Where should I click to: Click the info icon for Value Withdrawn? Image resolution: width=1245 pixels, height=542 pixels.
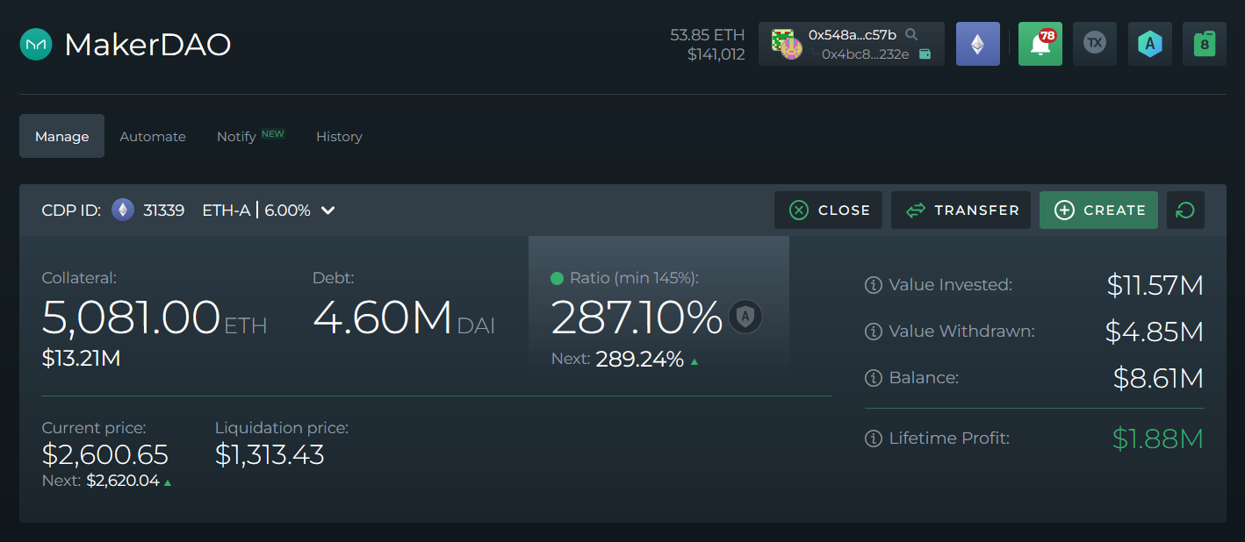point(873,332)
